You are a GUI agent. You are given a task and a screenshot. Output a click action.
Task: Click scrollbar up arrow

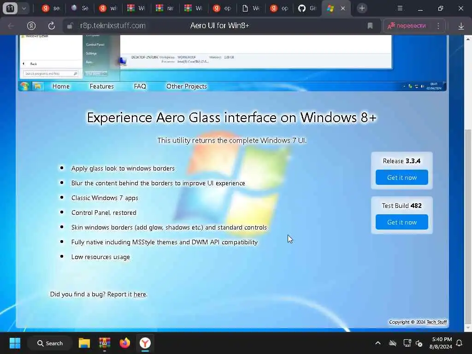pyautogui.click(x=468, y=39)
